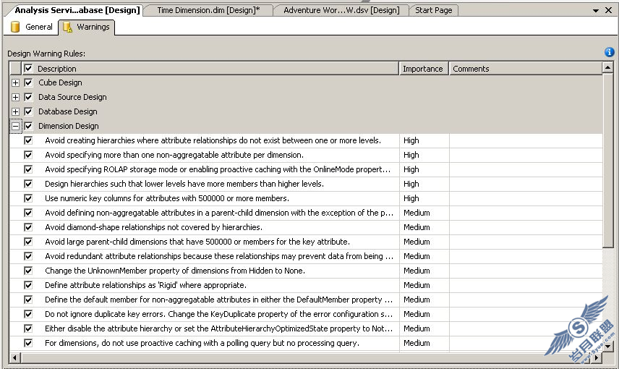Click the vertical scrollbar thumb
The width and height of the screenshot is (619, 369).
607,161
